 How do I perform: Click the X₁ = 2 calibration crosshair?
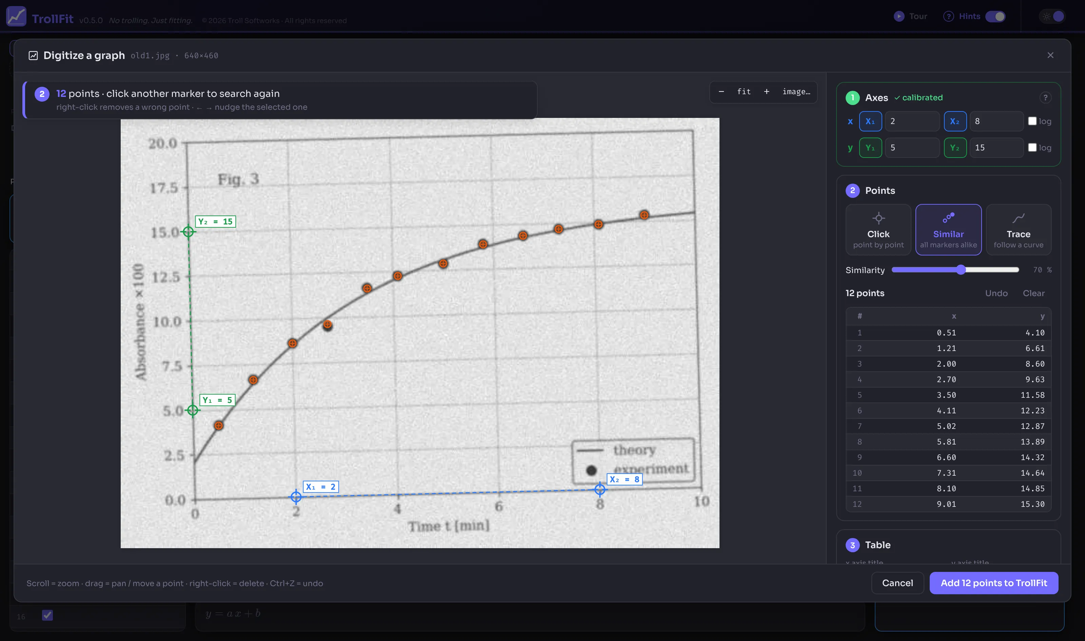(x=296, y=497)
